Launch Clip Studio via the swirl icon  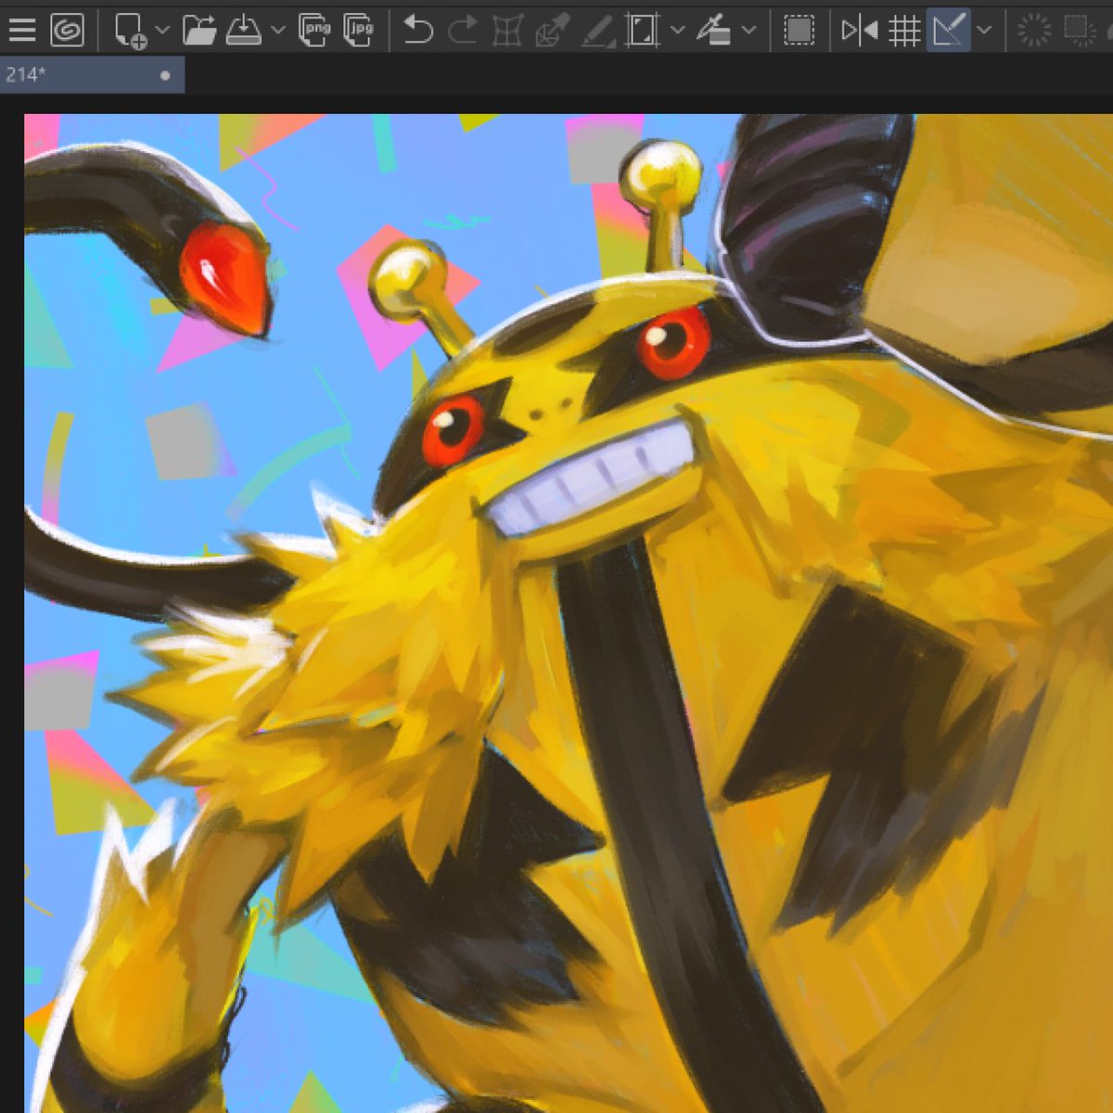[68, 31]
